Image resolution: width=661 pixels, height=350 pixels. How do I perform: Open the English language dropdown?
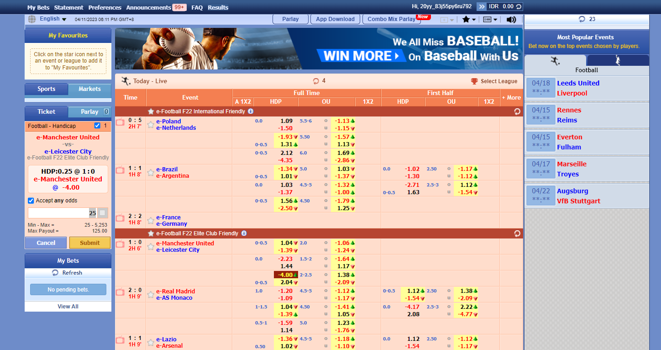pyautogui.click(x=53, y=19)
